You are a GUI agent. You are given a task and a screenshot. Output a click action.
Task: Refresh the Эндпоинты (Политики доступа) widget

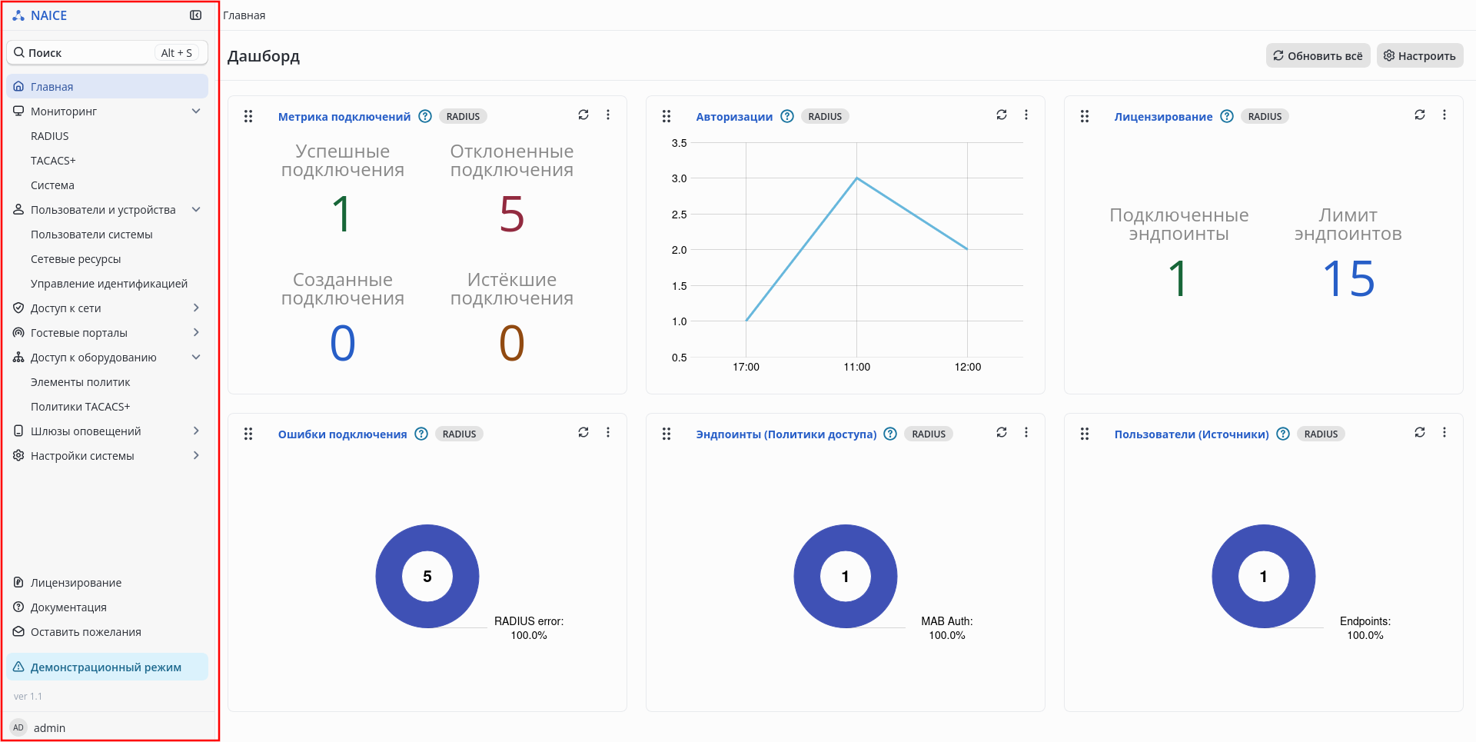(1002, 432)
